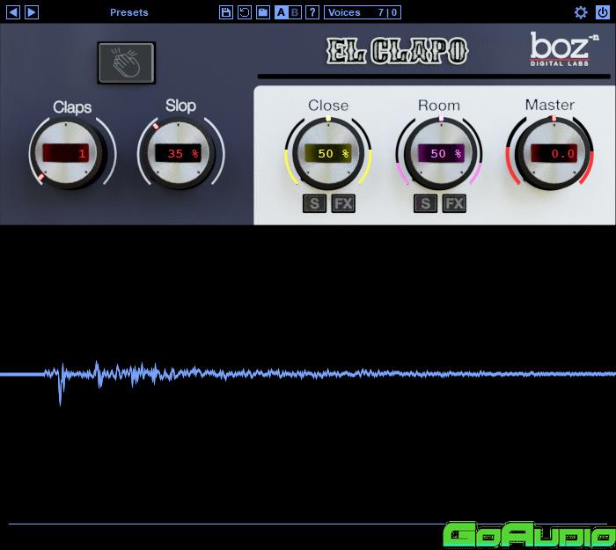The height and width of the screenshot is (550, 616).
Task: Click the El Clapo title logo
Action: pos(397,51)
